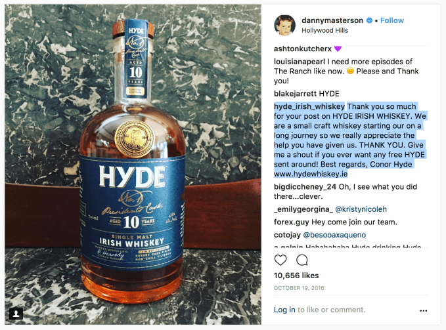View the 10,656 likes list
Image resolution: width=446 pixels, height=330 pixels.
tap(296, 276)
